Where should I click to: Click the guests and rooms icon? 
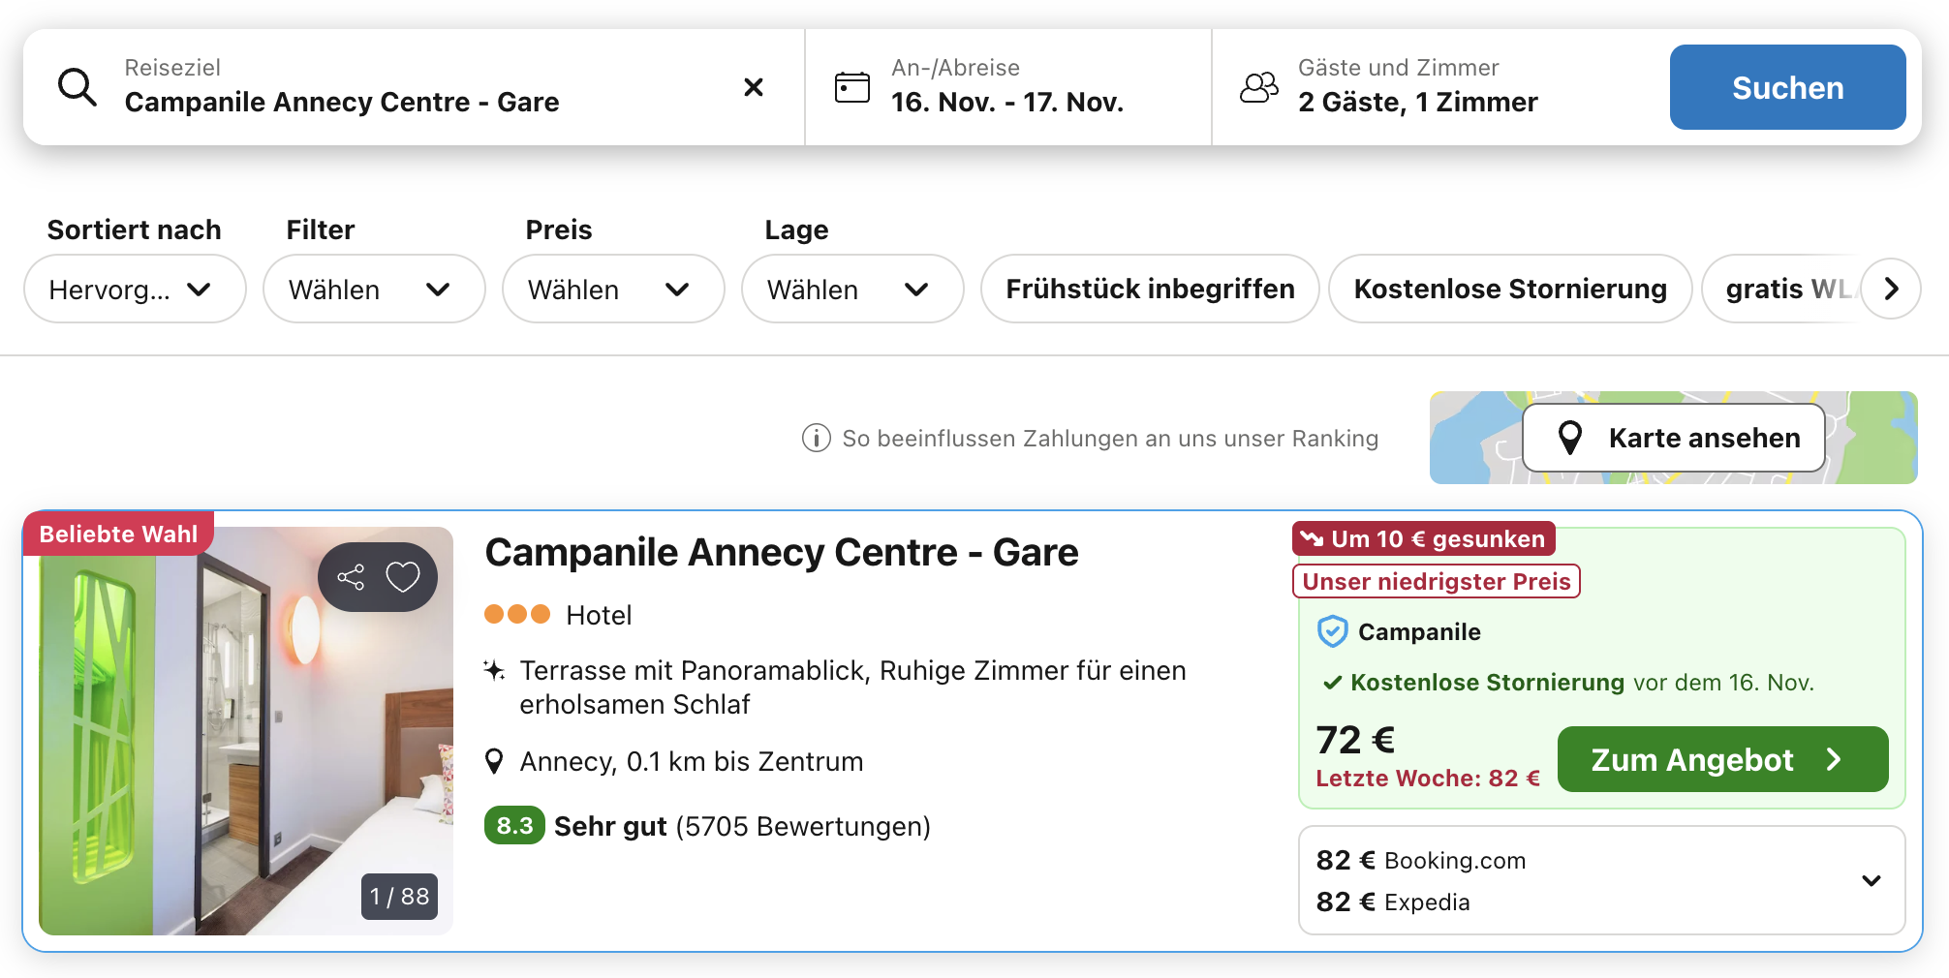click(x=1259, y=87)
